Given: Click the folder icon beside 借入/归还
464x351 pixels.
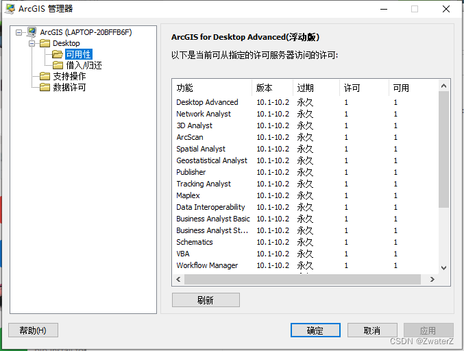Looking at the screenshot, I should pyautogui.click(x=58, y=65).
